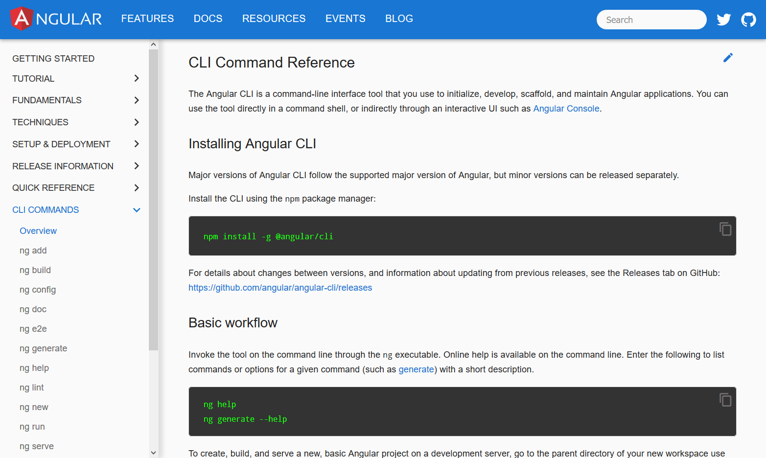Go to Resources in top navigation
766x458 pixels.
[x=274, y=19]
